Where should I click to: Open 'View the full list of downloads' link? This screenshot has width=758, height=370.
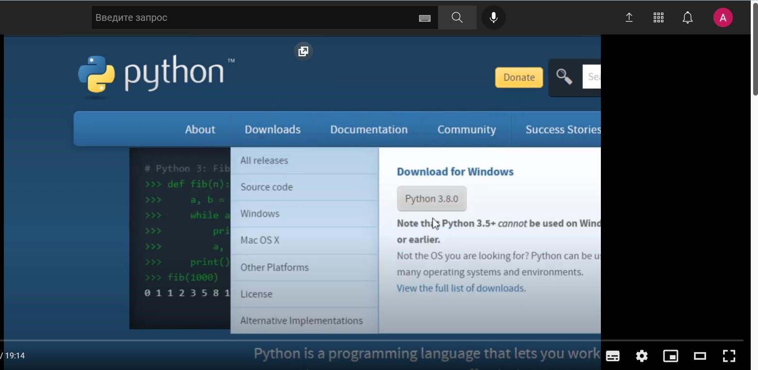tap(460, 288)
